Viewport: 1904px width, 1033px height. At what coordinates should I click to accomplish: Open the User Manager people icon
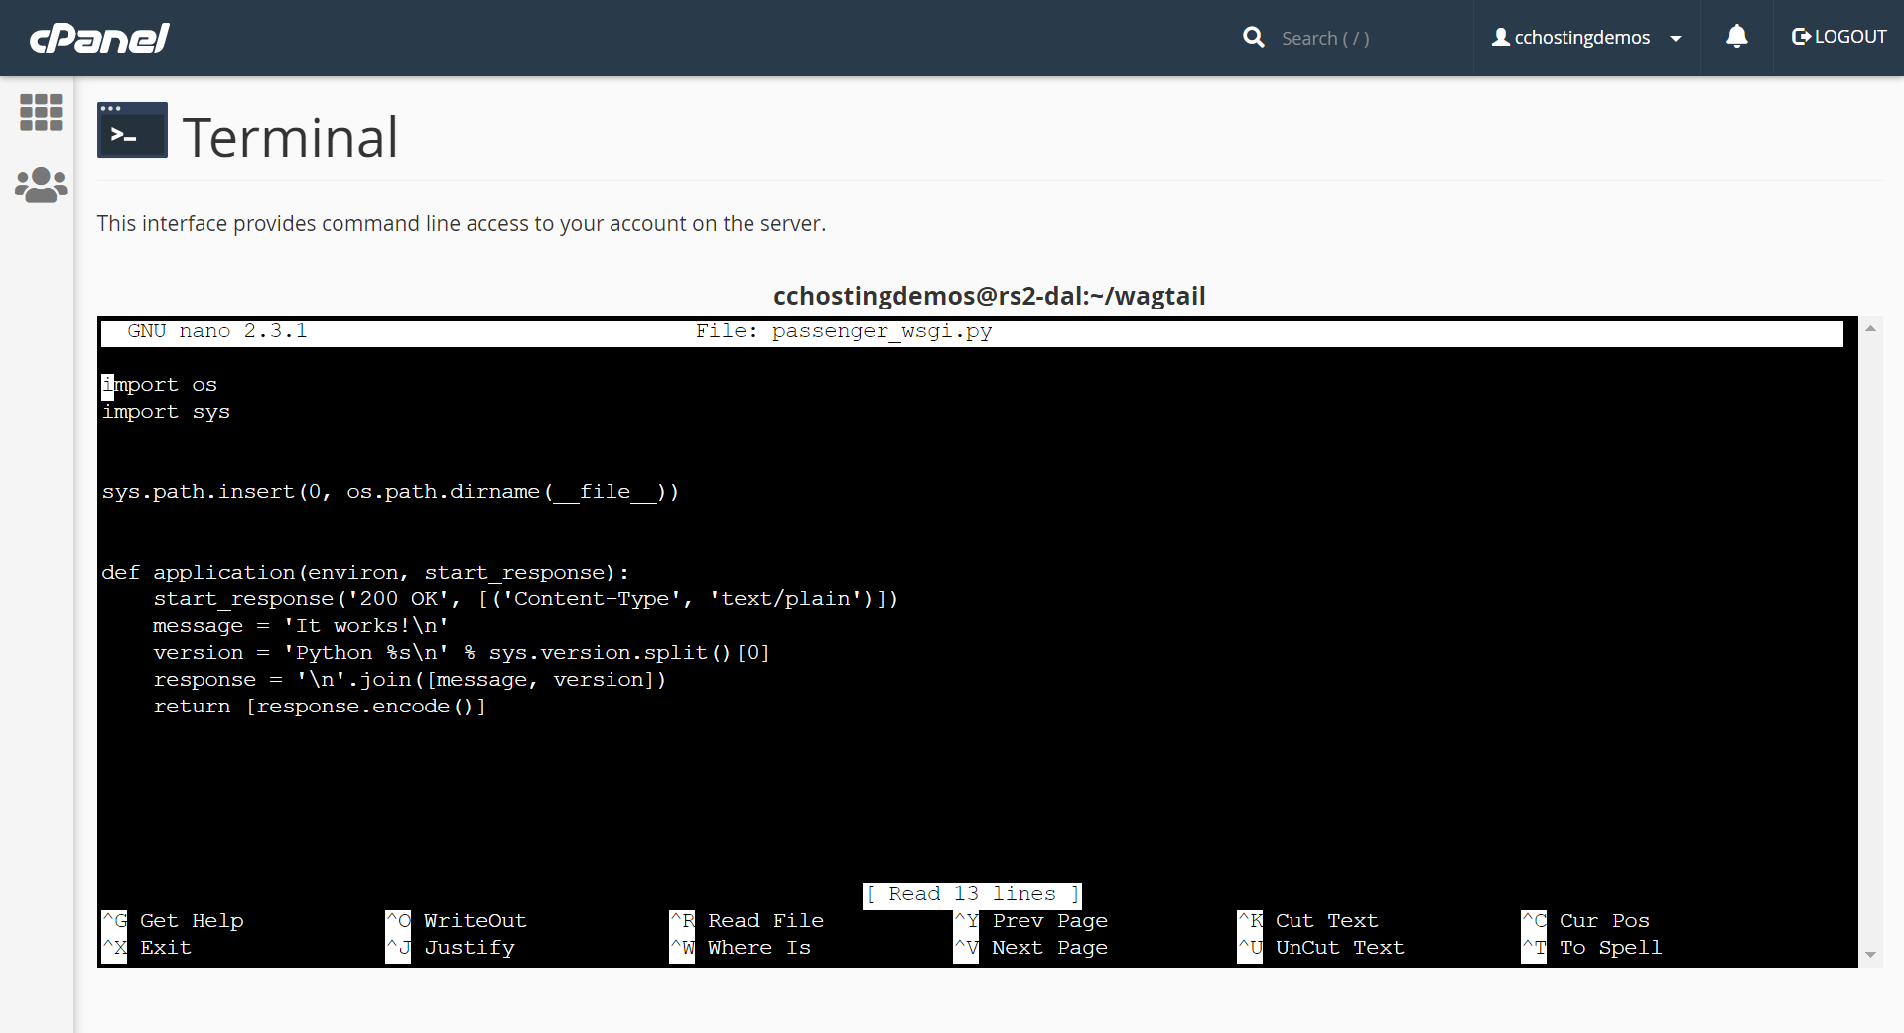click(41, 185)
